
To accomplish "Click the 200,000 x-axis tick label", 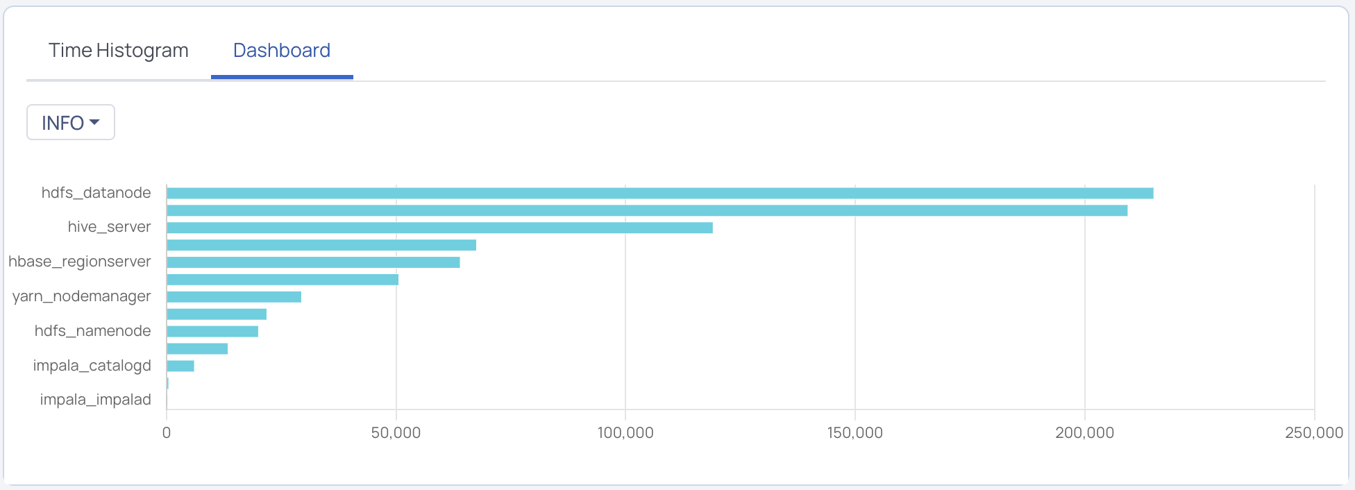I will (1084, 433).
